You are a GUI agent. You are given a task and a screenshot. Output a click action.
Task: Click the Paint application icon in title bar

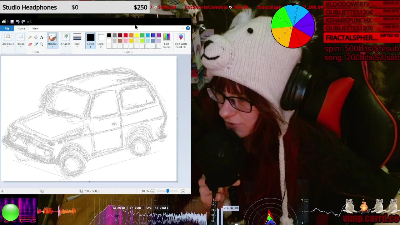click(4, 22)
